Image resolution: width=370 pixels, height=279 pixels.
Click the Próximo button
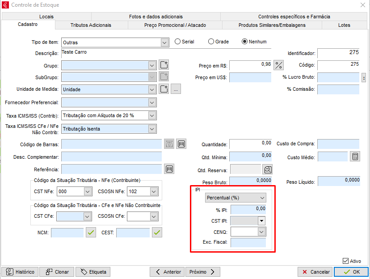tap(202, 272)
